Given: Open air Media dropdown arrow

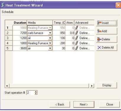Looking at the screenshot, I should [50, 48].
